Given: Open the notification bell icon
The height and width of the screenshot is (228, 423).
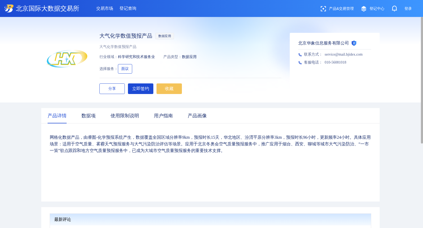Looking at the screenshot, I should coord(394,8).
